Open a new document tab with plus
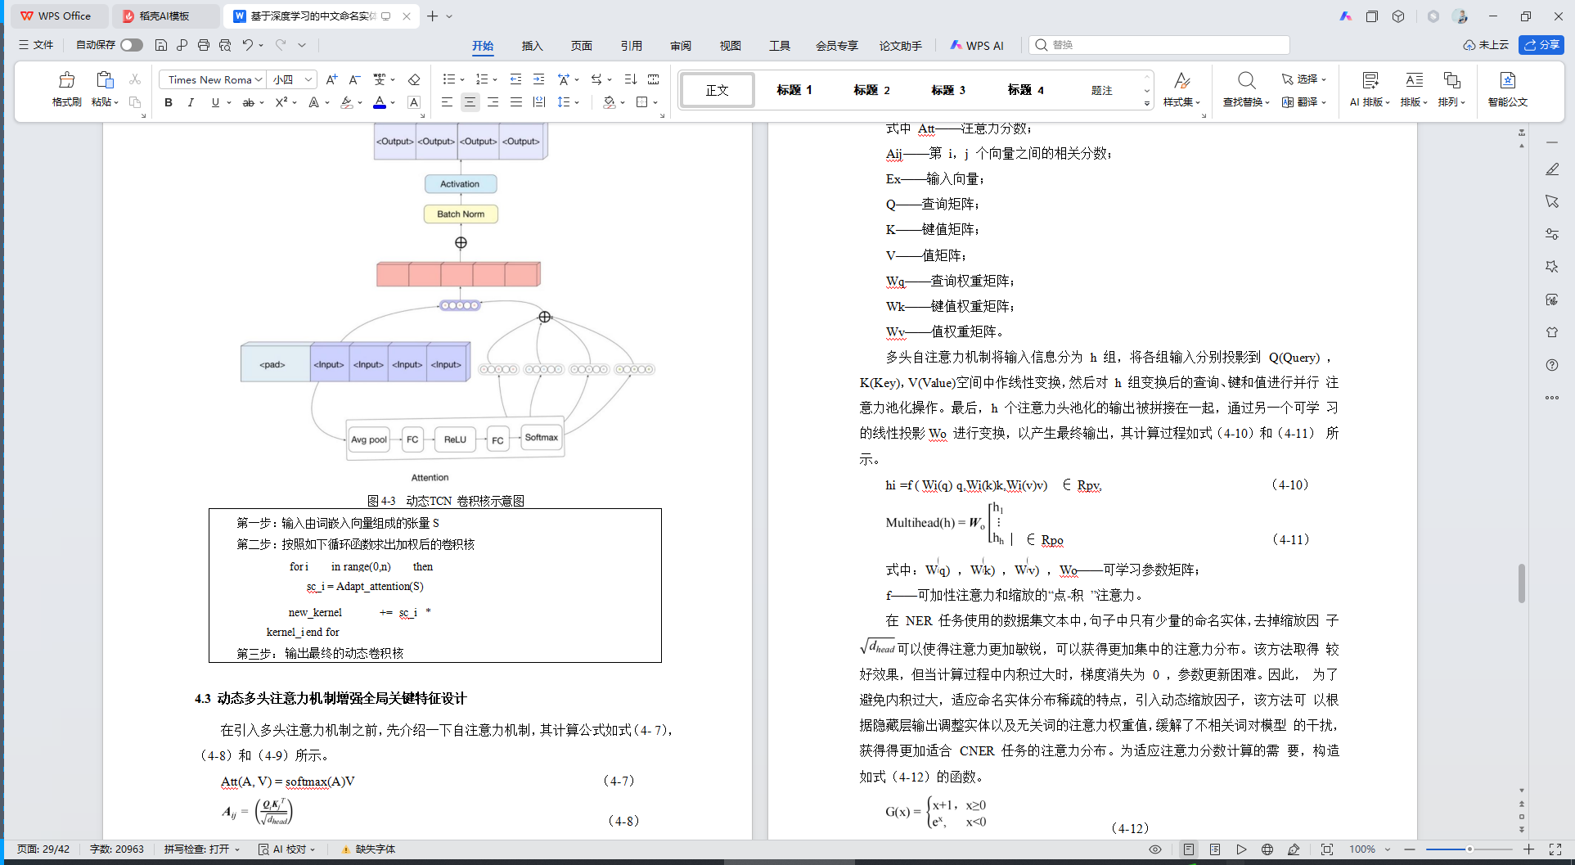Image resolution: width=1575 pixels, height=865 pixels. click(433, 16)
